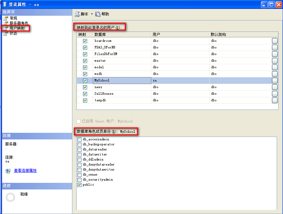Select the news database cell

122,87
